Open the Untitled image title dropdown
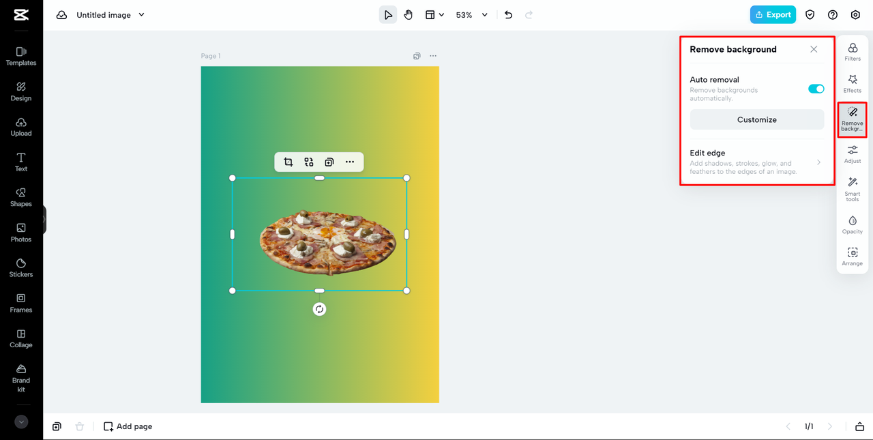 click(x=142, y=15)
